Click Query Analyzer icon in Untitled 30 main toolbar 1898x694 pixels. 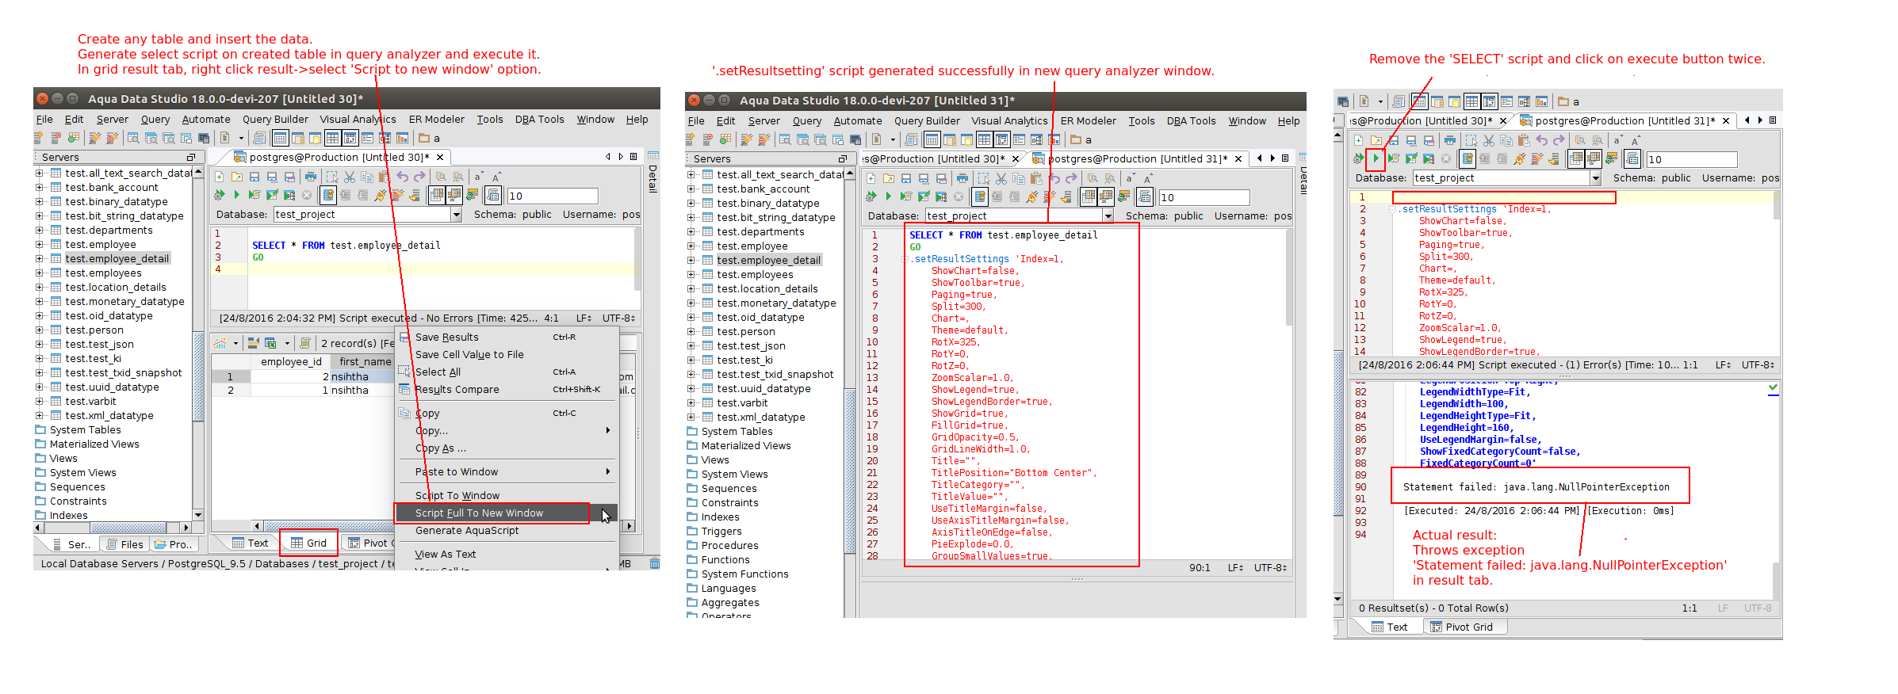(133, 138)
